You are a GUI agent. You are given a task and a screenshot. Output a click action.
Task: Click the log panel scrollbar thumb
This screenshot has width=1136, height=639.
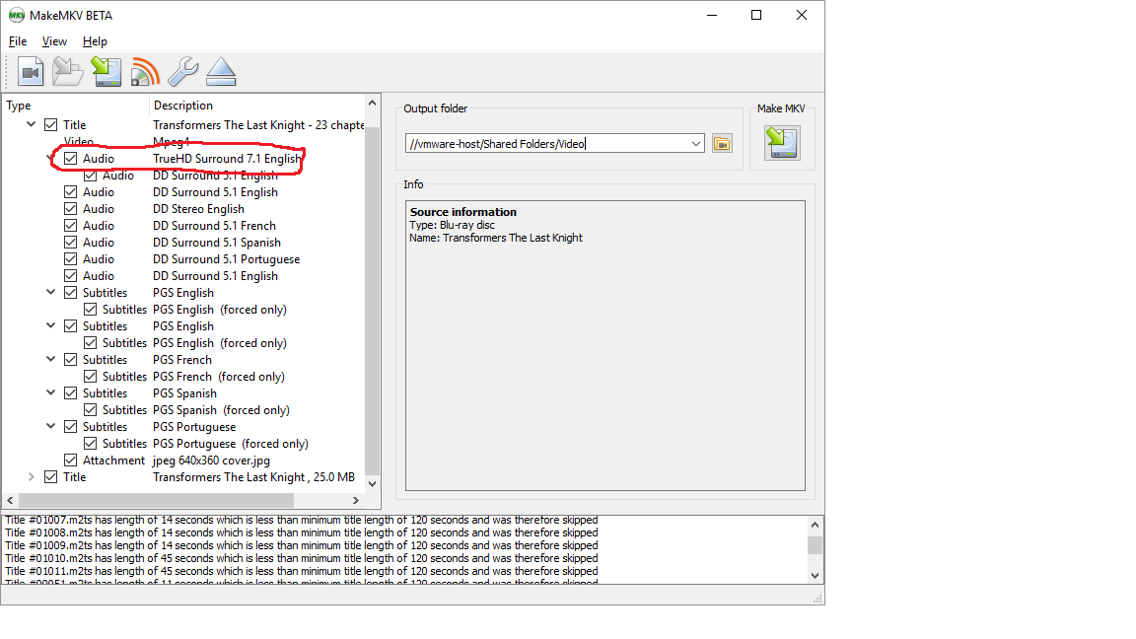coord(816,544)
